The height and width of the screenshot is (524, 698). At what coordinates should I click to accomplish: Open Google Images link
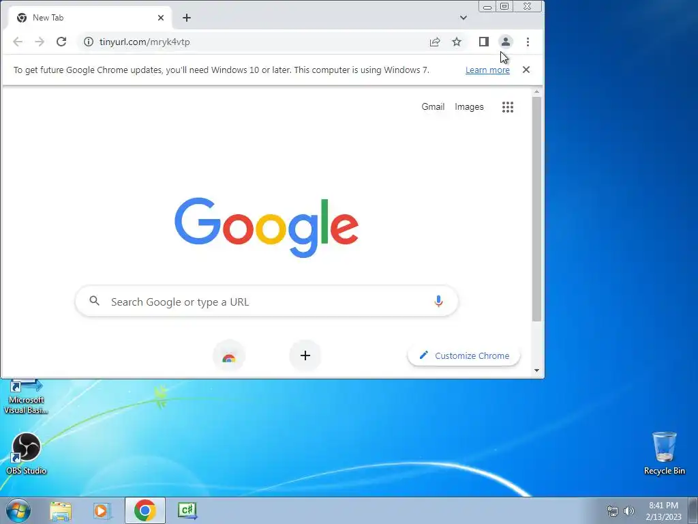(x=469, y=106)
